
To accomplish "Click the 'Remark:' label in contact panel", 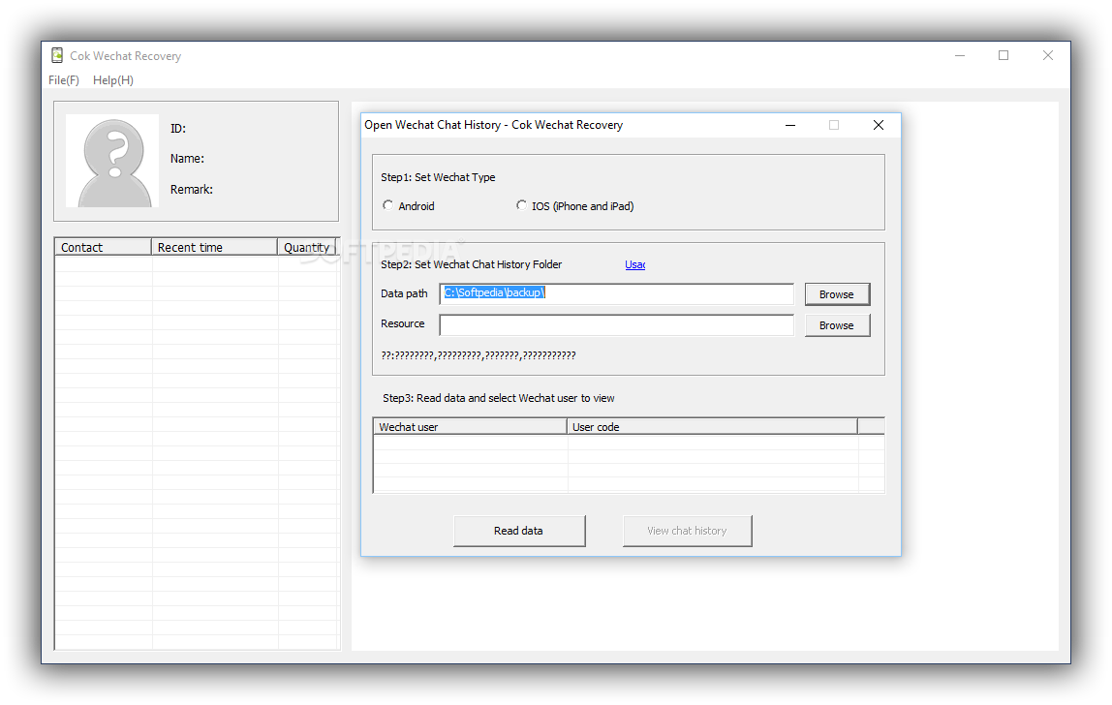I will (192, 190).
